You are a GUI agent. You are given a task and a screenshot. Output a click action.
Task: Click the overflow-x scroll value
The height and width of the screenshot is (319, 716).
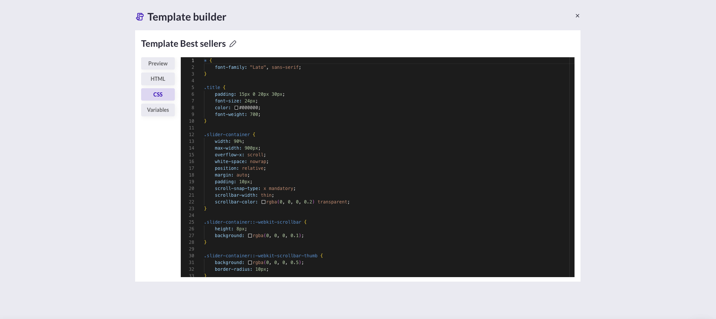256,155
